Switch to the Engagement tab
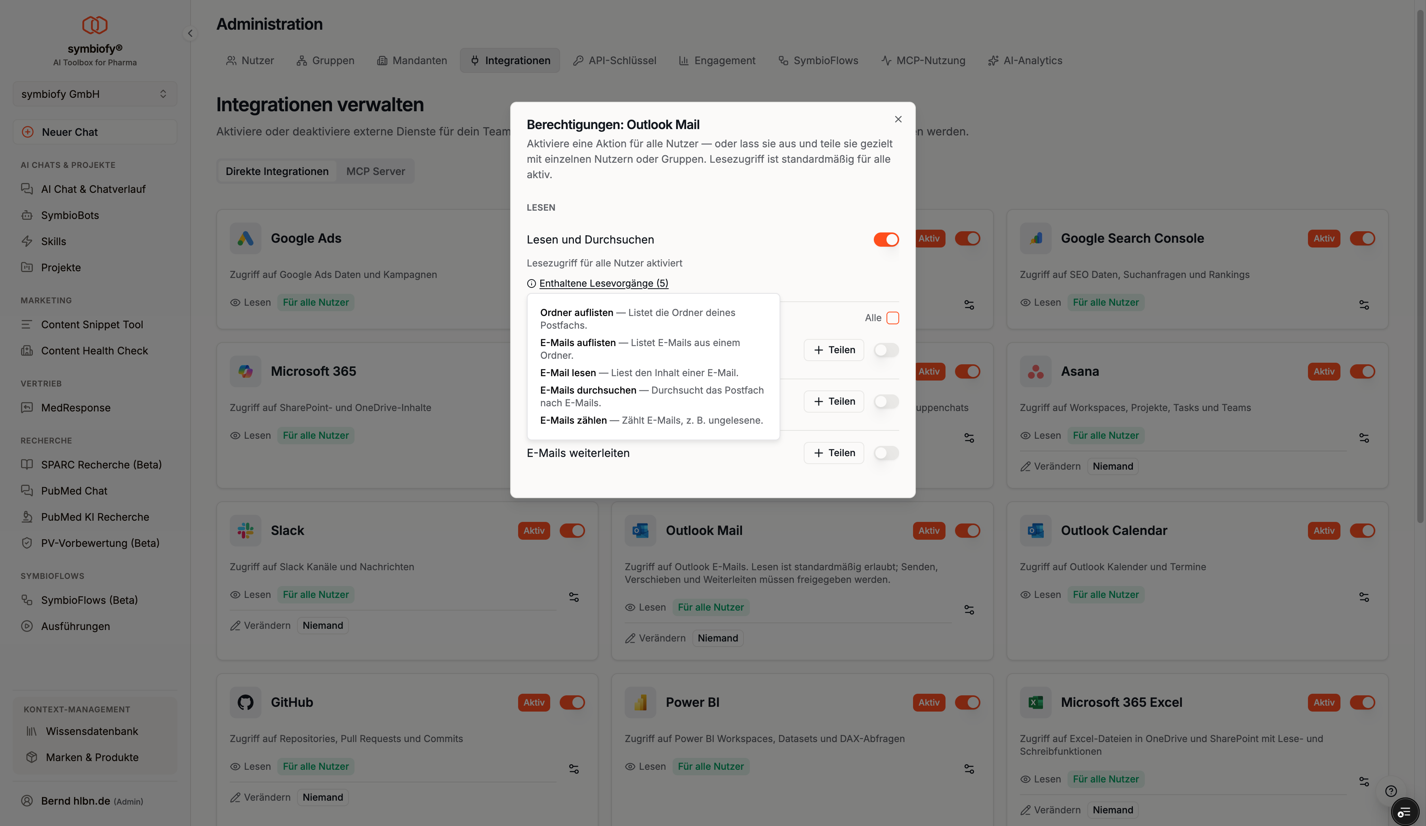Screen dimensions: 1426x826 point(717,61)
